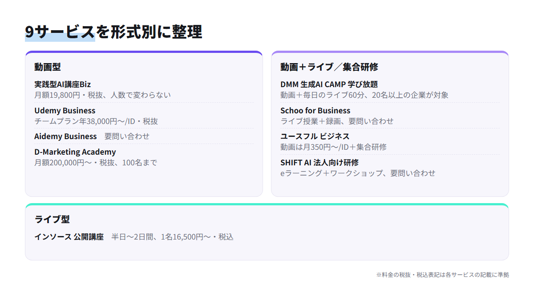Select the 動画＋毎日のライブ60分 description
This screenshot has height=300, width=534.
pos(364,95)
